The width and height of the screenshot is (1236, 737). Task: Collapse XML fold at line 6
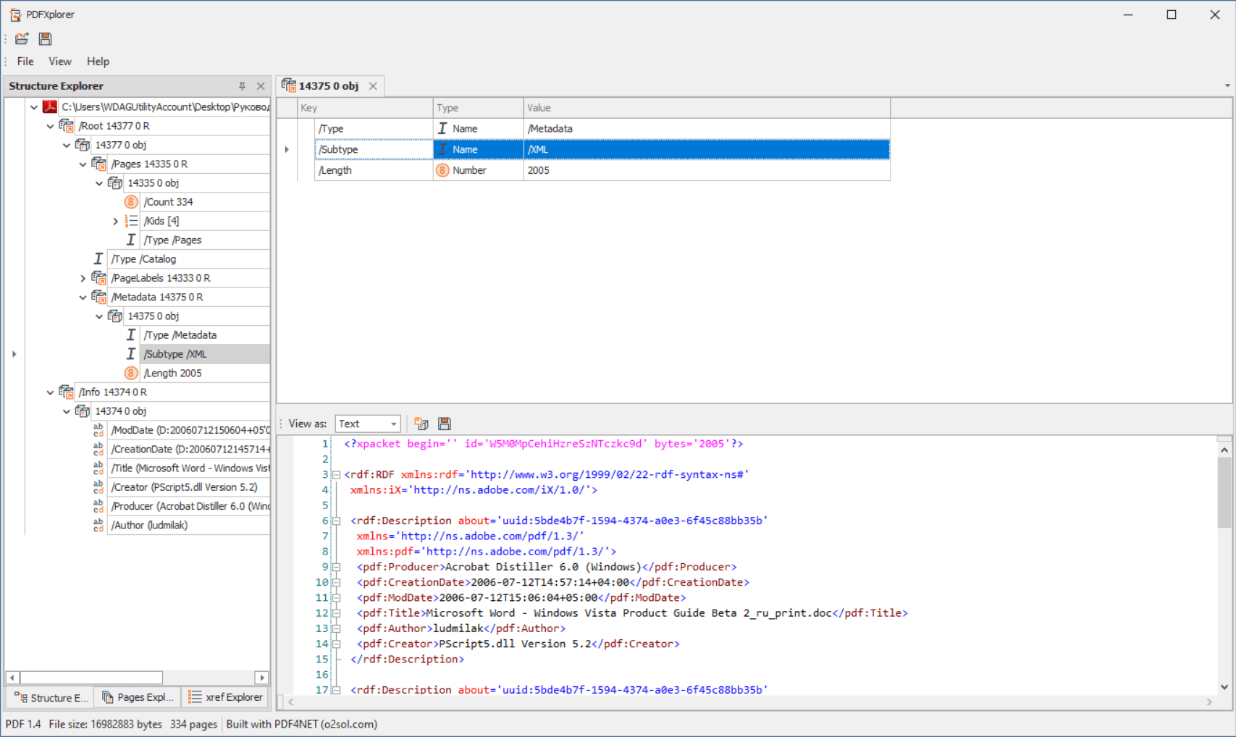[x=337, y=521]
